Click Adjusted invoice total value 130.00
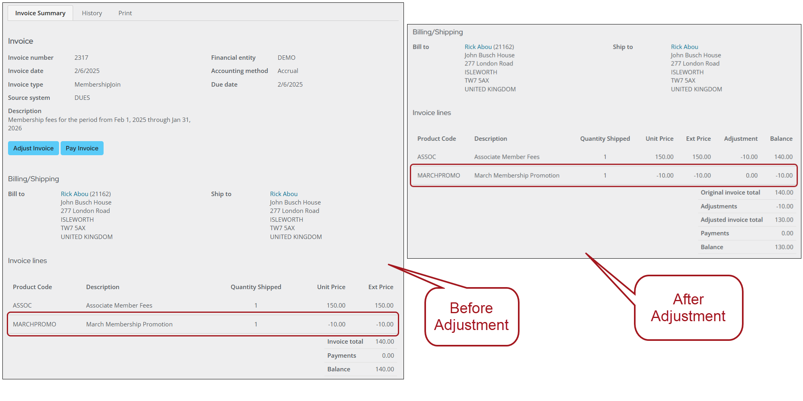 click(784, 220)
